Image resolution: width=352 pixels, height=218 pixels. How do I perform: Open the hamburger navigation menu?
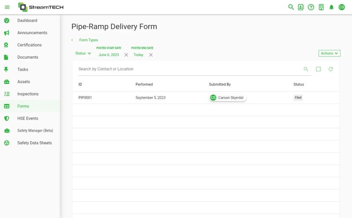pos(7,7)
